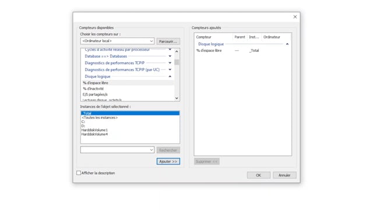Select the 'E/S partagées/s' counter
Screen dimensions: 373x210
(128, 94)
